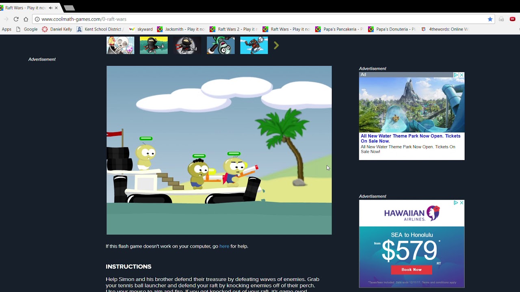Viewport: 520px width, 292px height.
Task: Open a new tab with the tab button
Action: (x=69, y=8)
